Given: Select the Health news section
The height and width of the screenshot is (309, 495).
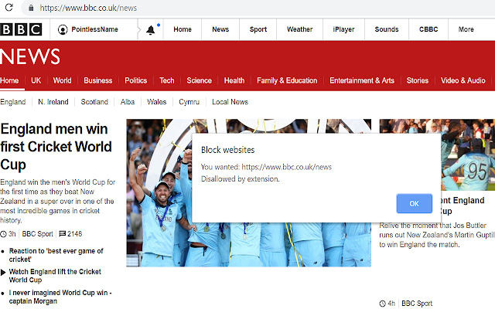Looking at the screenshot, I should tap(234, 80).
